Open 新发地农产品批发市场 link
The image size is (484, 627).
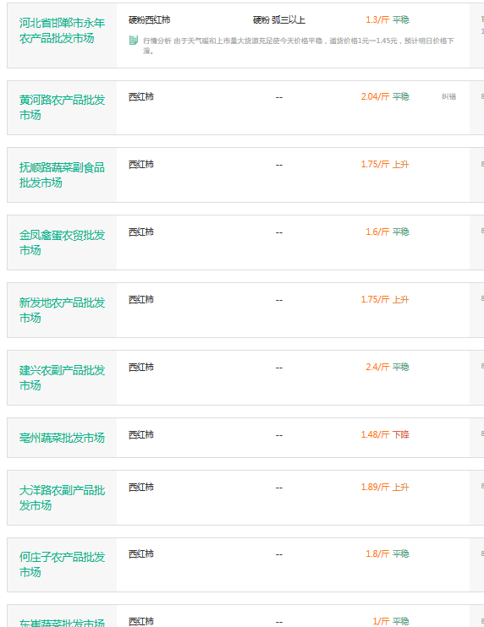tap(62, 310)
